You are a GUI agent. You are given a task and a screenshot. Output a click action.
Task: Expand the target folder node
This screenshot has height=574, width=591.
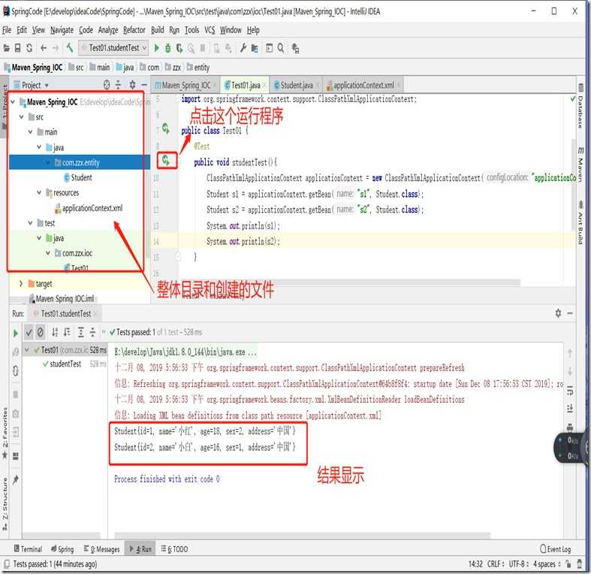coord(21,283)
